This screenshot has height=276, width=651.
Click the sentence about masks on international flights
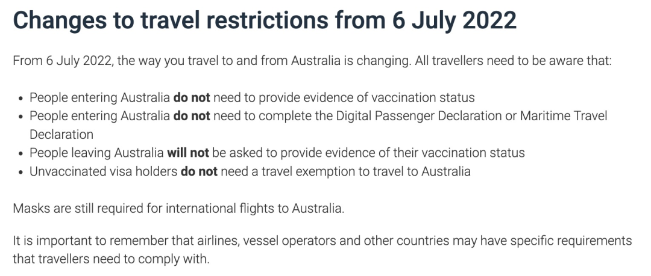(178, 208)
